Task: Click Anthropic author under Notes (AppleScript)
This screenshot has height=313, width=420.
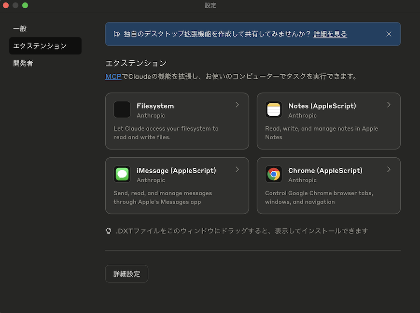Action: [x=302, y=116]
